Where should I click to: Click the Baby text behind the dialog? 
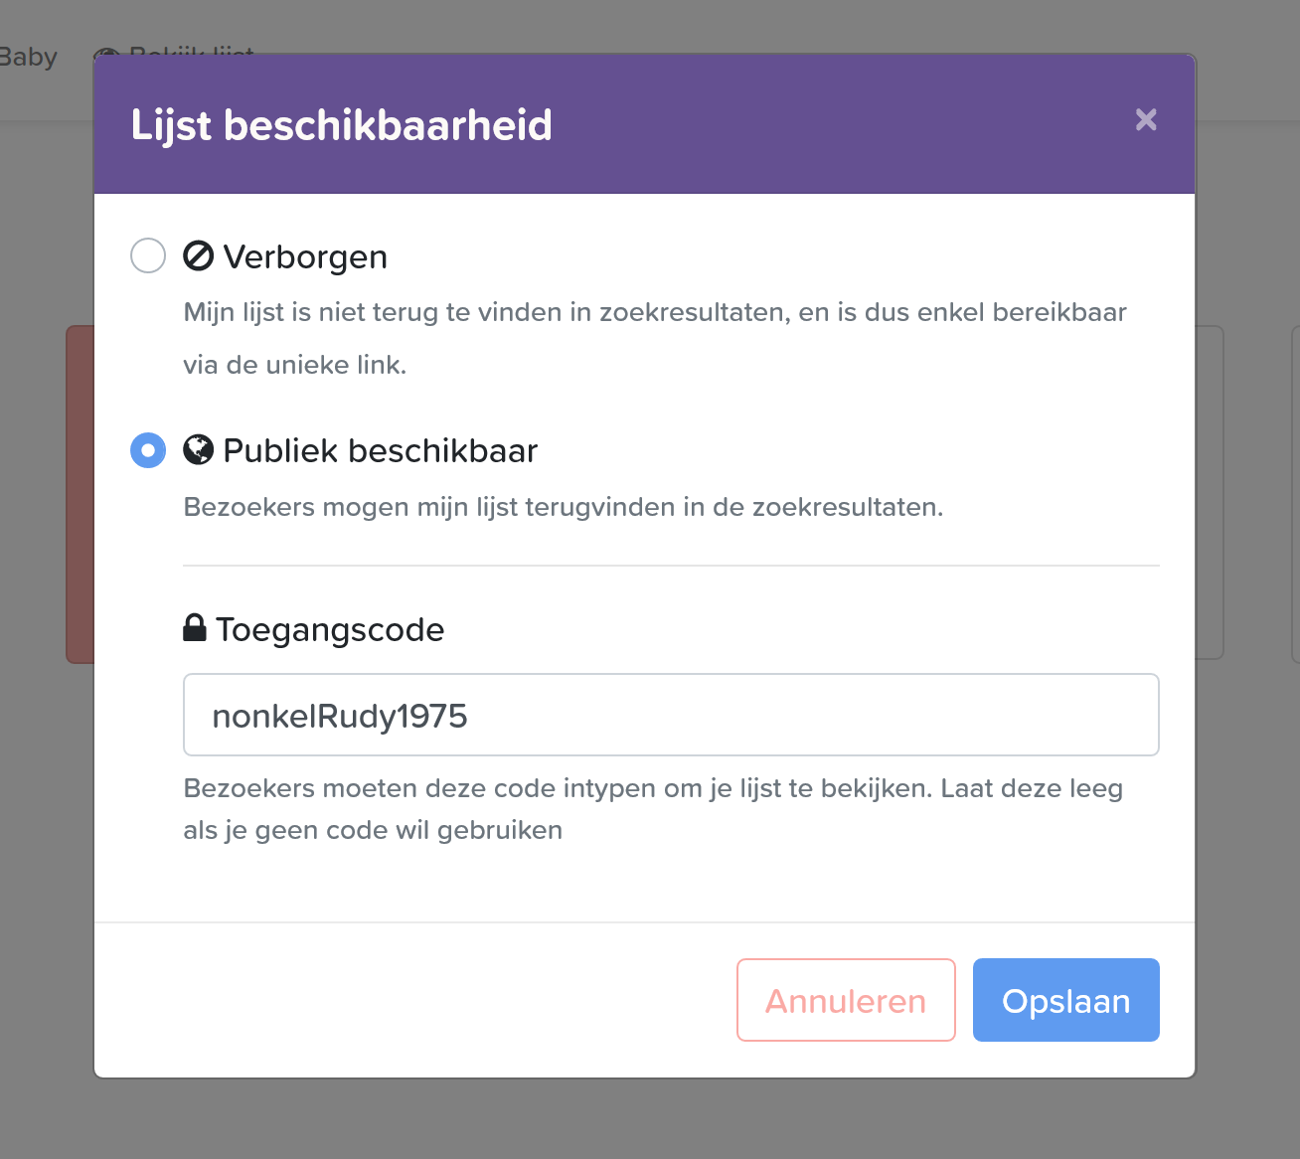click(x=29, y=57)
